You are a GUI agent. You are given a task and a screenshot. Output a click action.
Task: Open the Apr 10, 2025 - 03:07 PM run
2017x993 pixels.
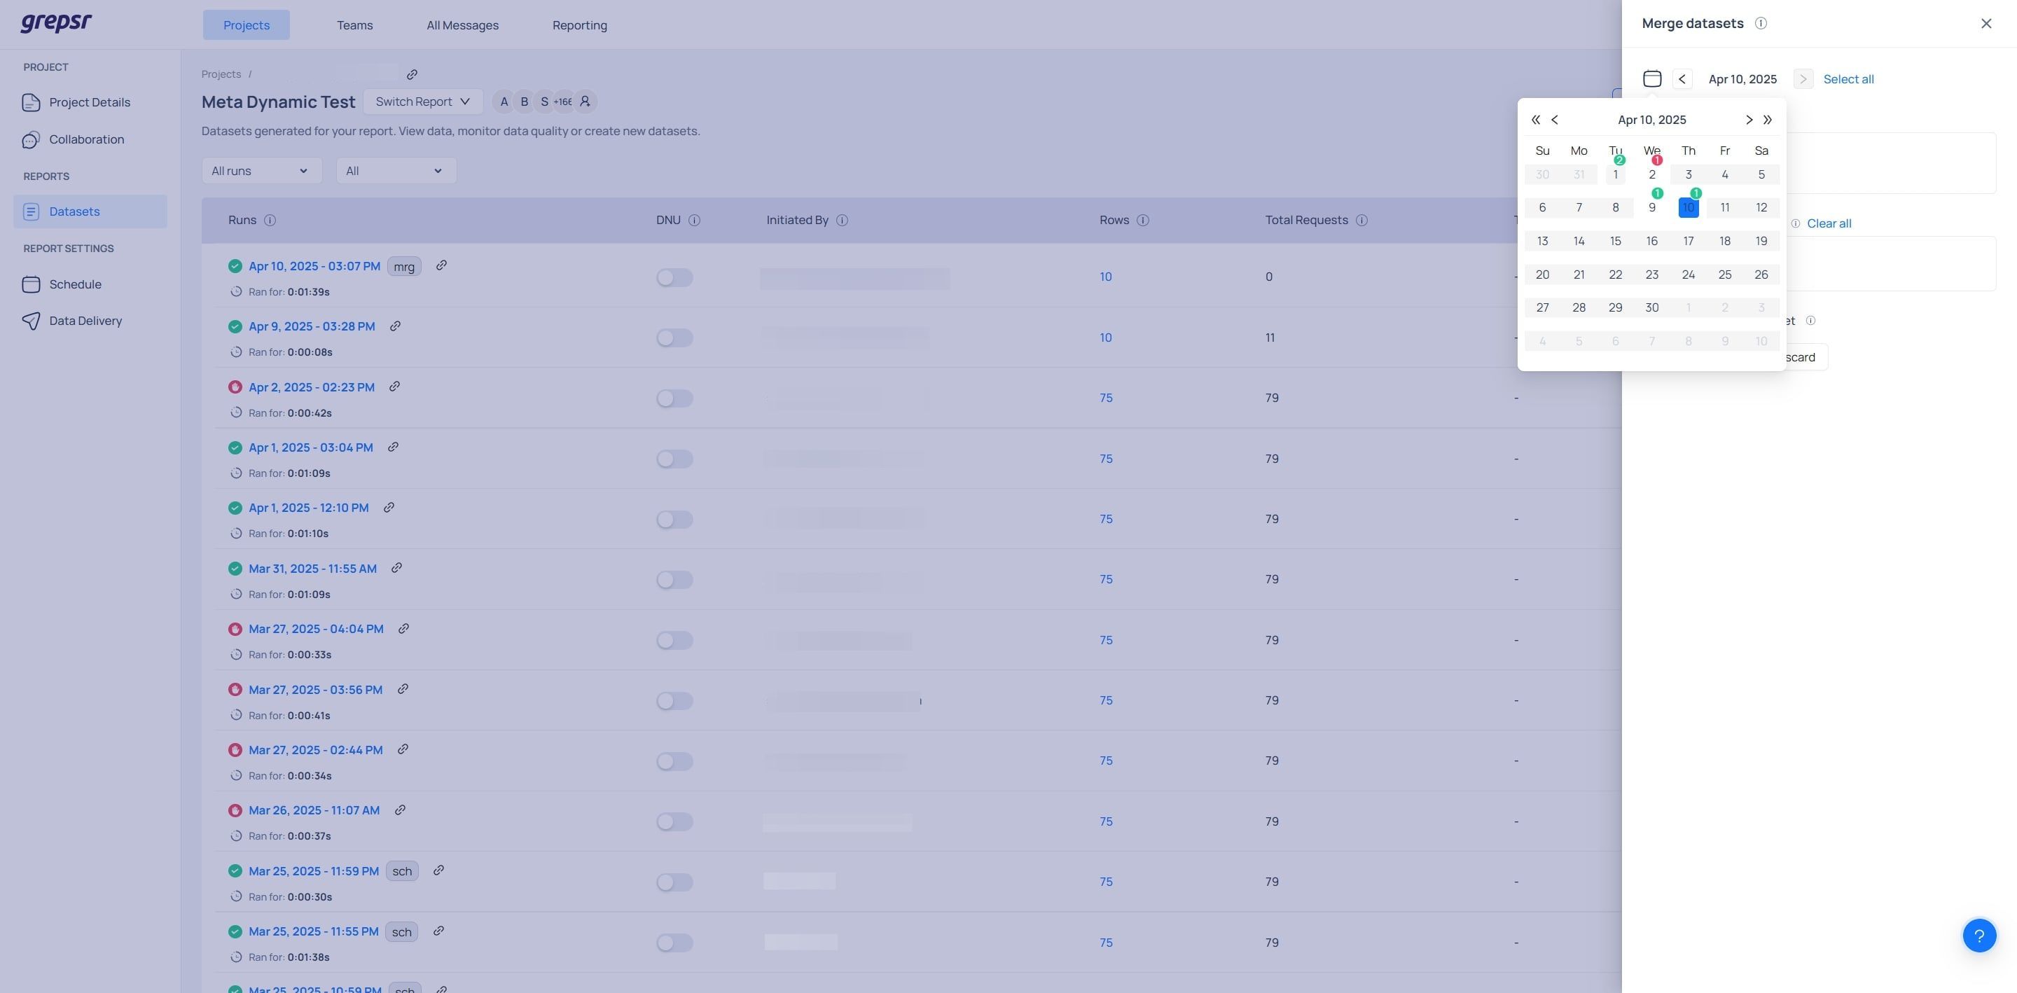314,266
